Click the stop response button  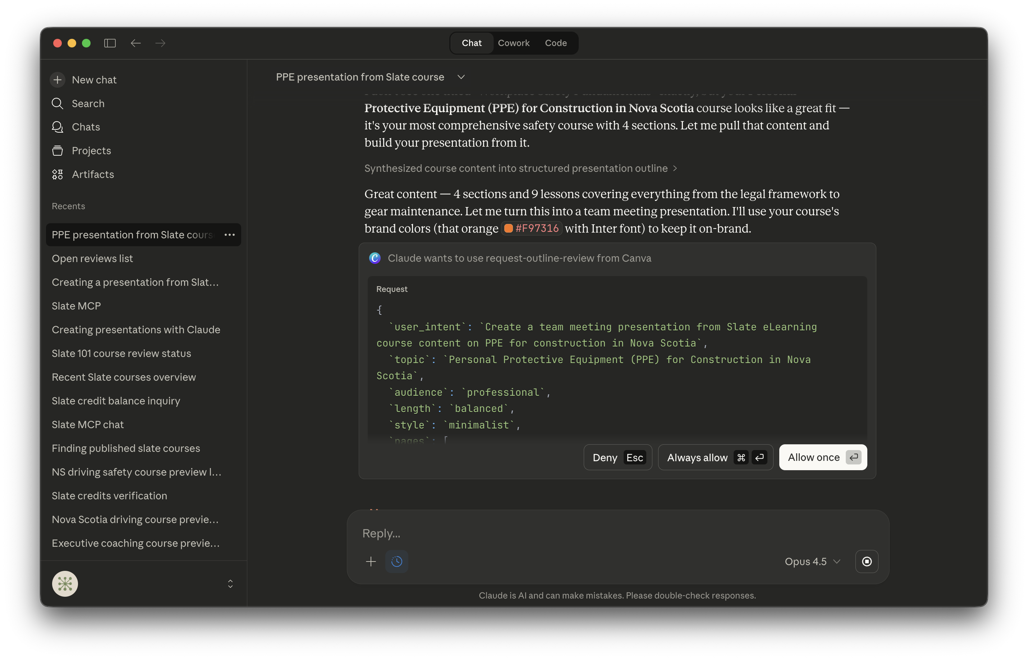[867, 562]
